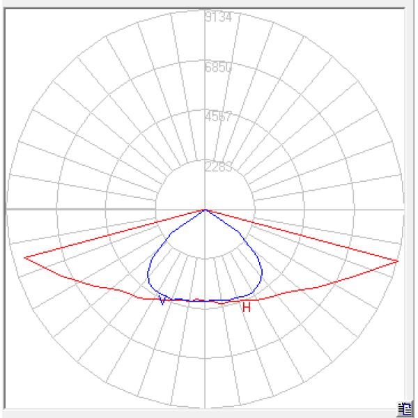The width and height of the screenshot is (418, 418).
Task: Click the 4567 ring scale label
Action: pos(218,116)
